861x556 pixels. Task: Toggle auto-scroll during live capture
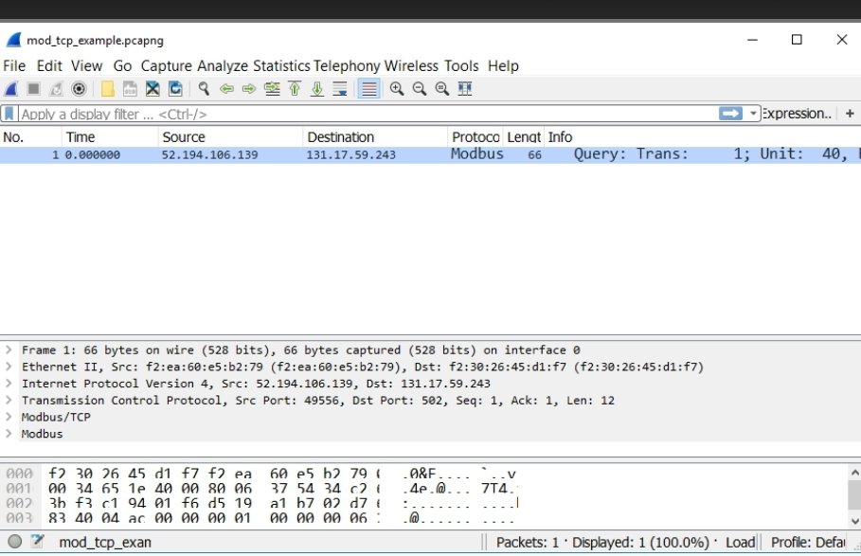[341, 89]
